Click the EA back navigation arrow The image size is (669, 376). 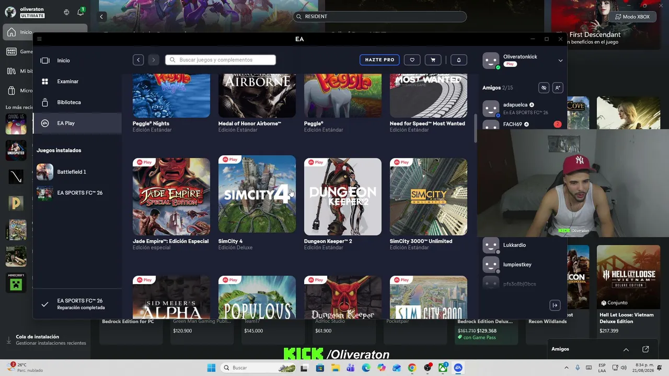click(x=138, y=60)
